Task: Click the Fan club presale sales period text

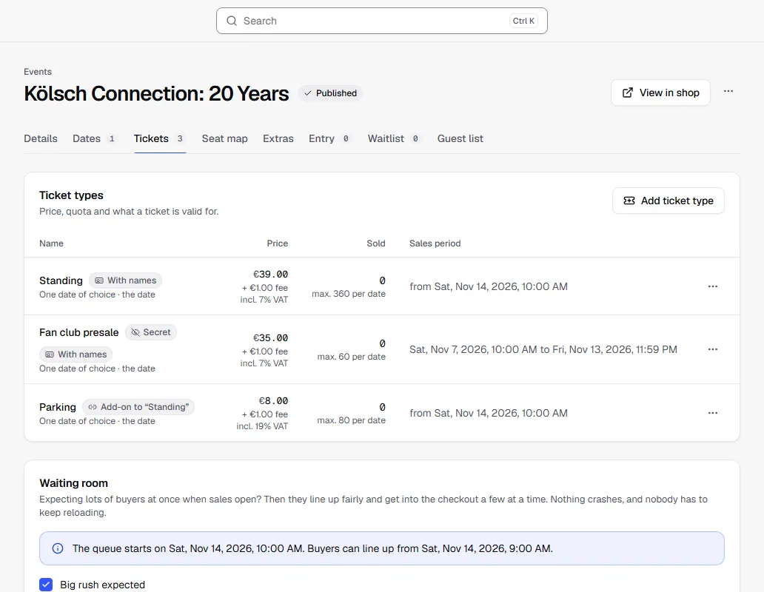Action: (x=543, y=349)
